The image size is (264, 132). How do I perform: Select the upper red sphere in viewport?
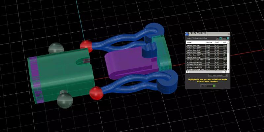pyautogui.click(x=86, y=46)
